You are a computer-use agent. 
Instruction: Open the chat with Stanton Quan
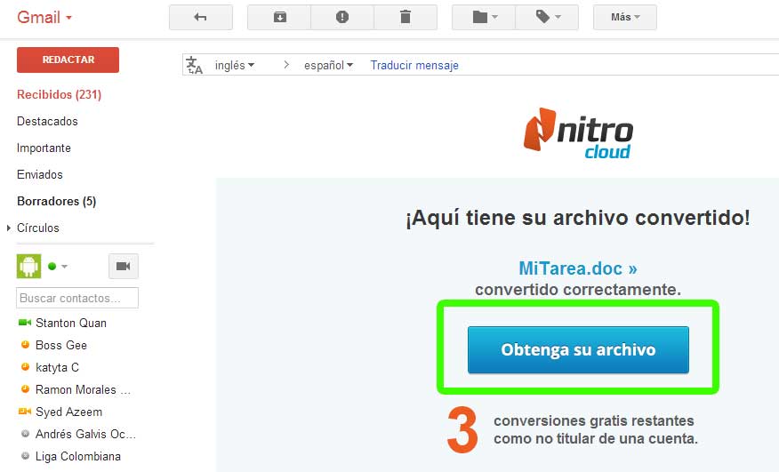click(x=71, y=323)
